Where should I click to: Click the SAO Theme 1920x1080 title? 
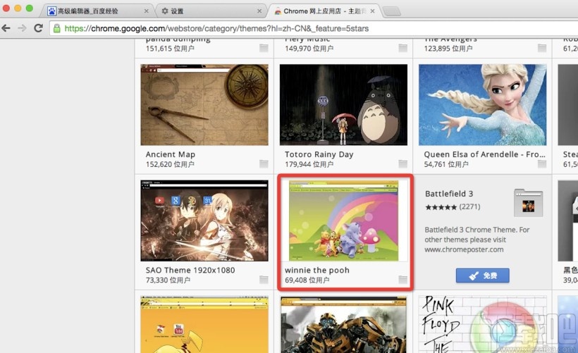pyautogui.click(x=190, y=270)
